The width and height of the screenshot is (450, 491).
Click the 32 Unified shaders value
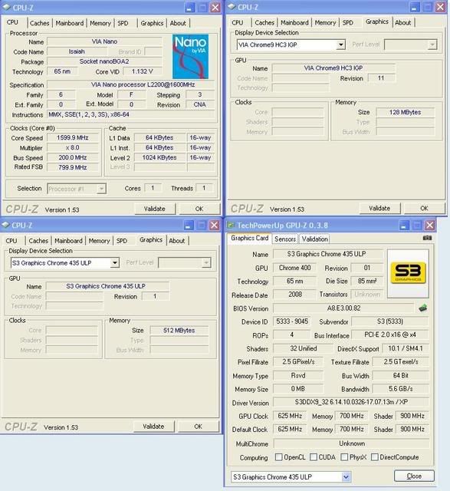pyautogui.click(x=303, y=348)
